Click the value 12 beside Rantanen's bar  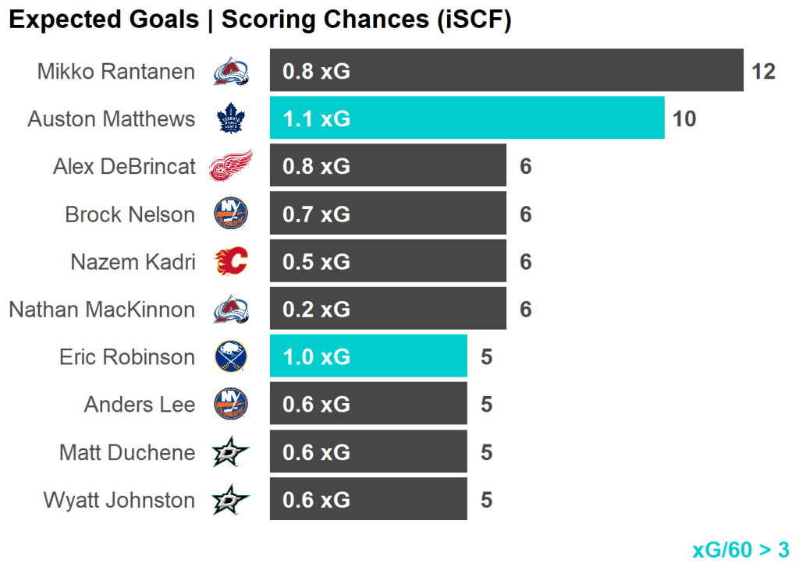763,72
